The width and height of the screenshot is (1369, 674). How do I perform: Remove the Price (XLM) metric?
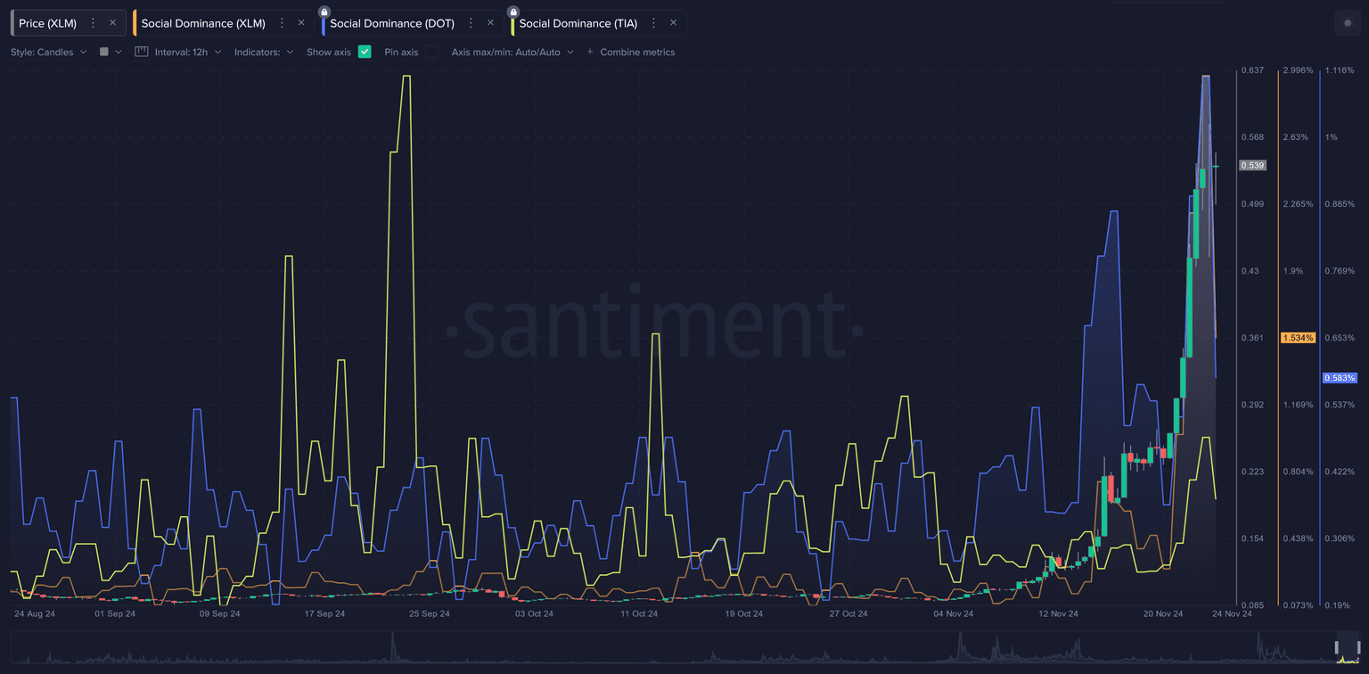click(x=112, y=23)
